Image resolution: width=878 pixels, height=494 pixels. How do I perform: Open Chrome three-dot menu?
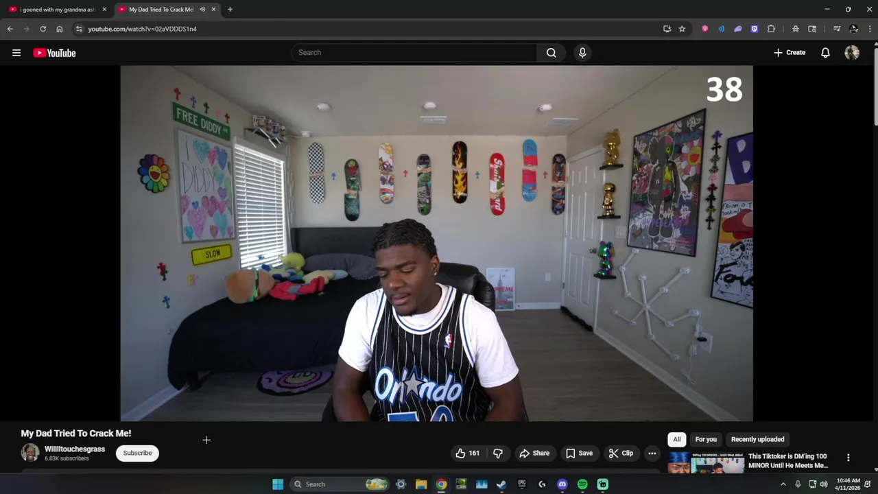tap(870, 29)
